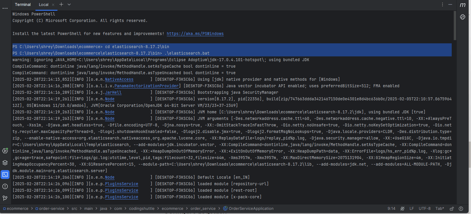Open the layered stack tool window icon
This screenshot has width=471, height=214.
point(5,163)
